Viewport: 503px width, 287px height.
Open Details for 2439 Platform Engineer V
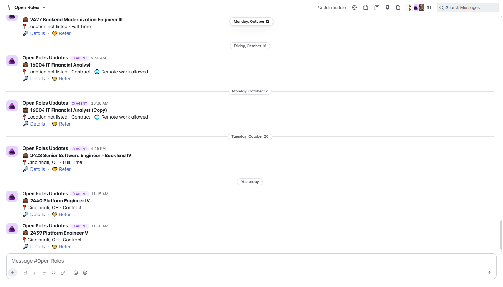click(38, 247)
